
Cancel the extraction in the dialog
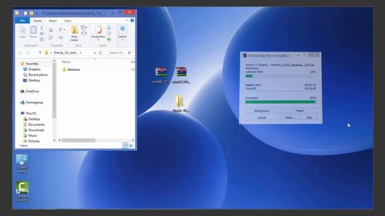(262, 118)
